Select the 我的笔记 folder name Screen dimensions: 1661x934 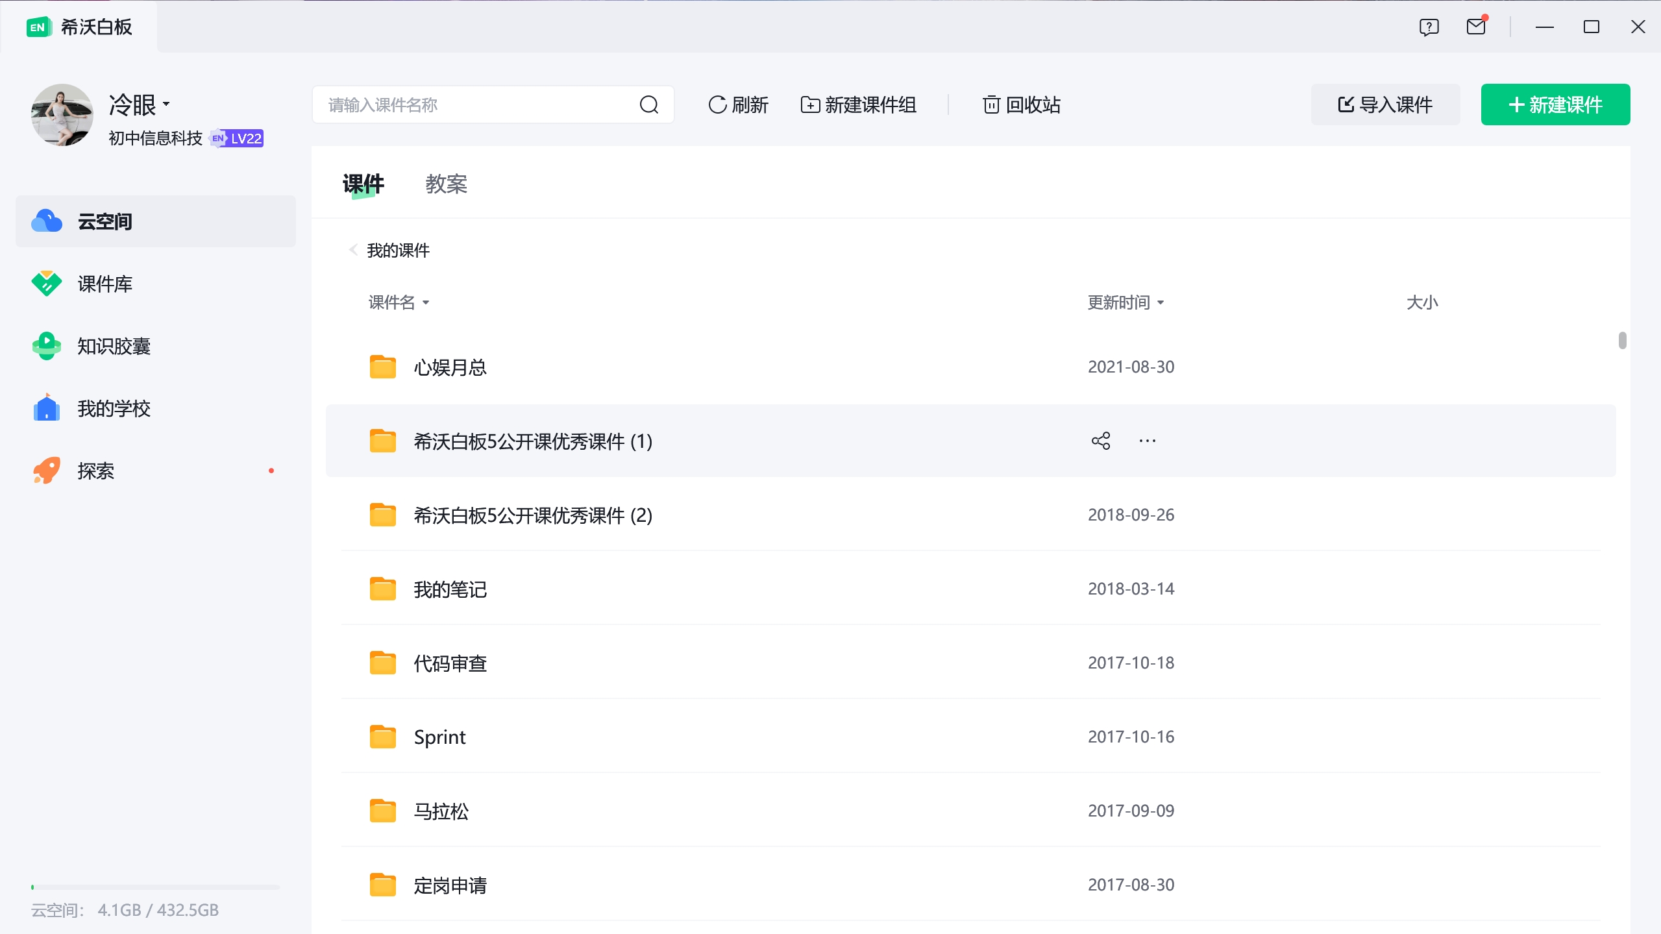pos(450,589)
